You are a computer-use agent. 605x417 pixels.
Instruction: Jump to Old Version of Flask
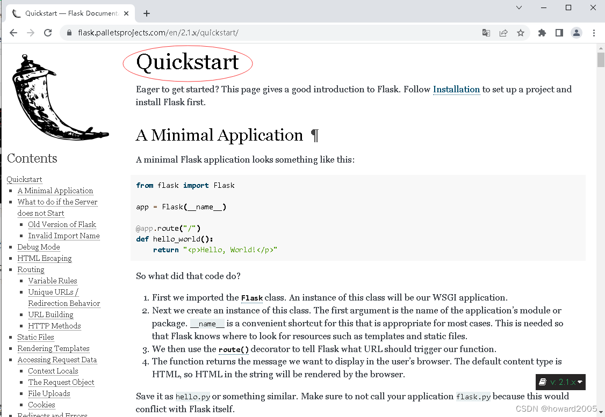coord(62,225)
